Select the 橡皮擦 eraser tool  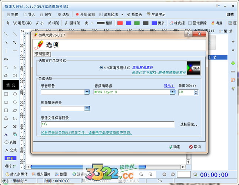coord(177,23)
